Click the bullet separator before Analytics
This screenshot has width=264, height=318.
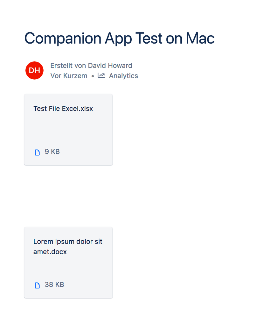click(x=93, y=76)
